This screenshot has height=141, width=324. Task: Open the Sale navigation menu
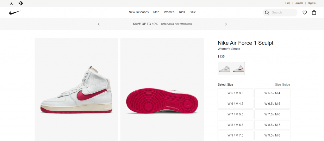[x=193, y=12]
